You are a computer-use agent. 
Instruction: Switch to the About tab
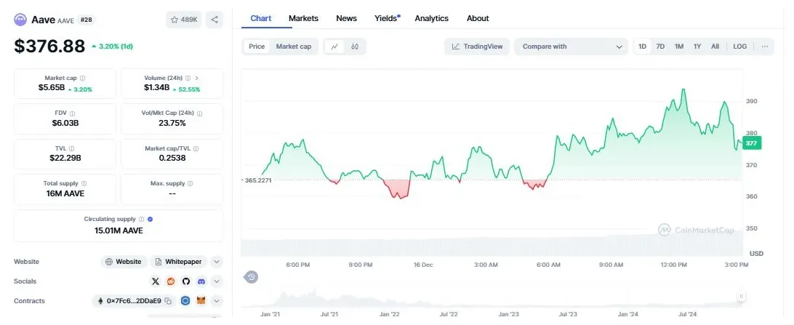pos(478,18)
